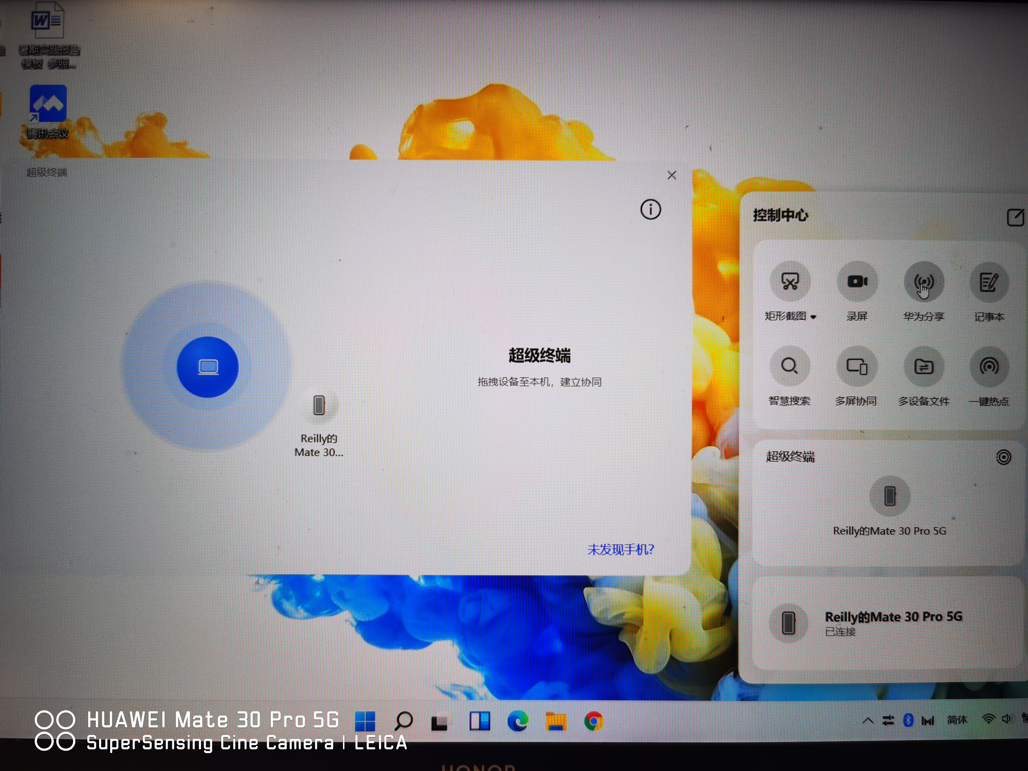Open the Windows Start menu
The width and height of the screenshot is (1028, 771).
[365, 721]
